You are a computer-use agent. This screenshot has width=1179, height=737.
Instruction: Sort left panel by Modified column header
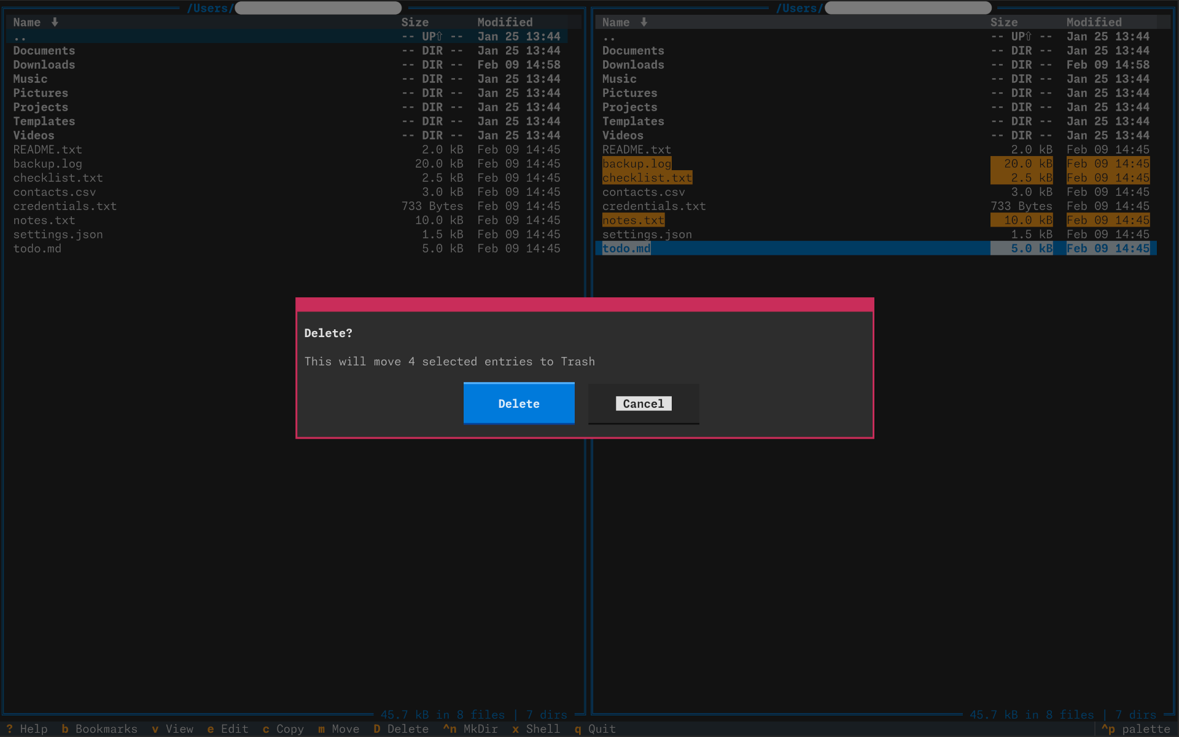coord(505,22)
